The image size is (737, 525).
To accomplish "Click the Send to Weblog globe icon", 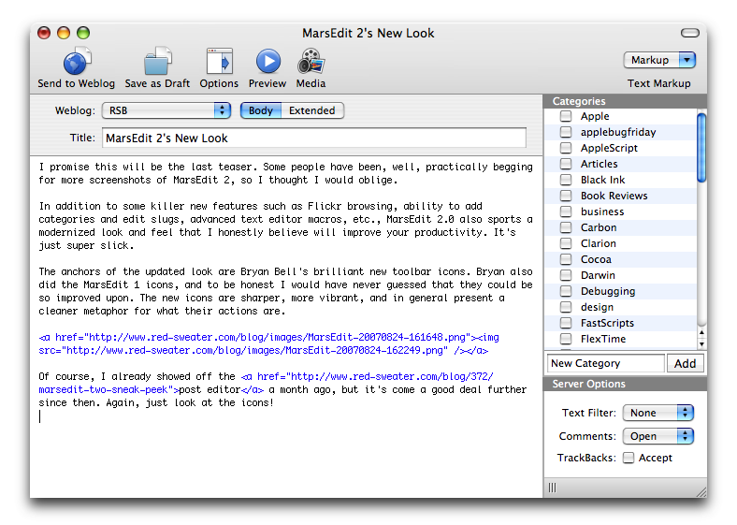I will tap(76, 62).
